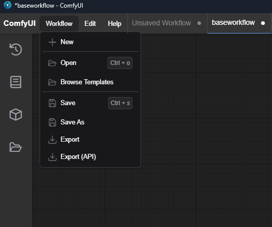This screenshot has height=227, width=272.
Task: Click the floppy disk icon beside Save
Action: click(52, 103)
